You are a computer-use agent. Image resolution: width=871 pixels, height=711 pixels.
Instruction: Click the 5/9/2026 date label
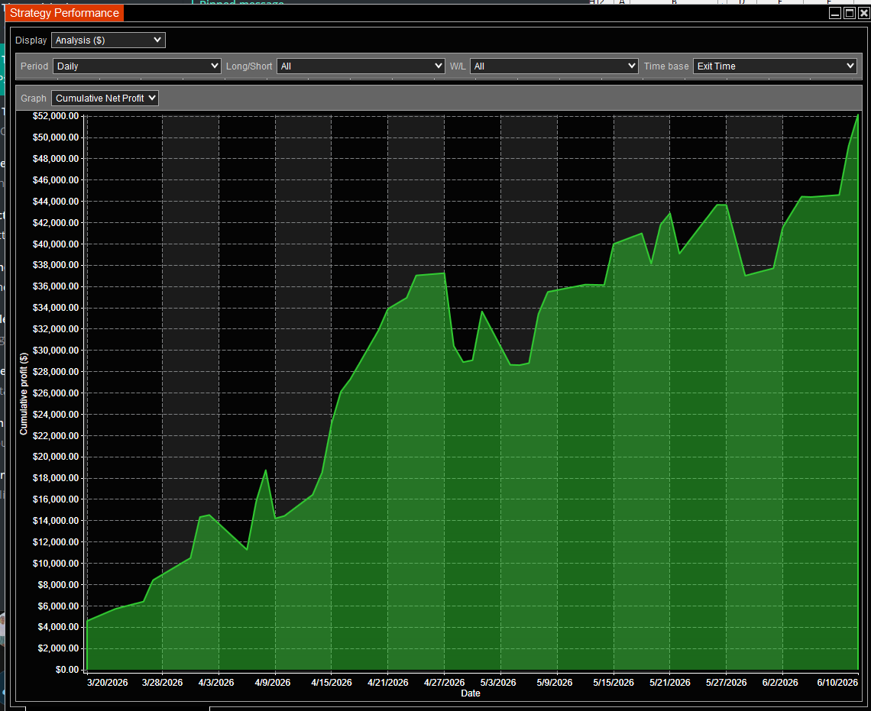click(555, 683)
